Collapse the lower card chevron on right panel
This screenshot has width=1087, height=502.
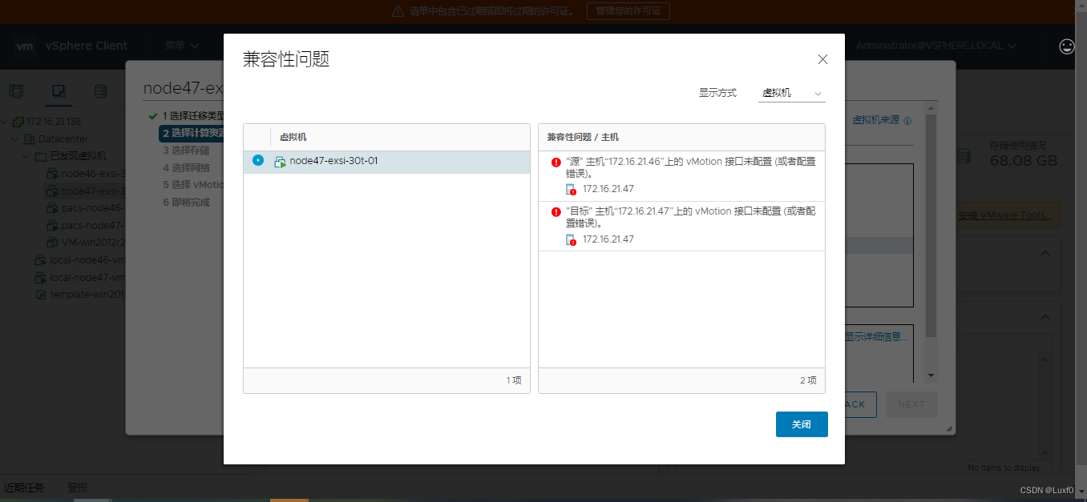tap(1045, 317)
